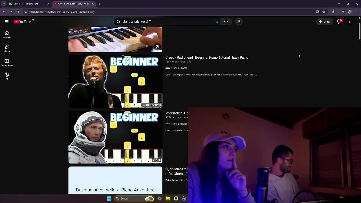Click the site info icon in the address bar
Screen dimensions: 361x203
pos(26,12)
